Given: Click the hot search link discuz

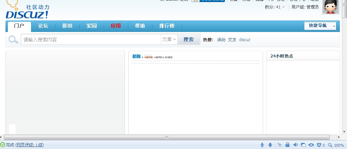Looking at the screenshot, I should [245, 40].
